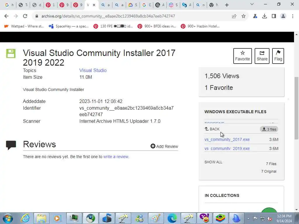Click the scrollbar down arrow
The height and width of the screenshot is (224, 299).
pyautogui.click(x=297, y=210)
